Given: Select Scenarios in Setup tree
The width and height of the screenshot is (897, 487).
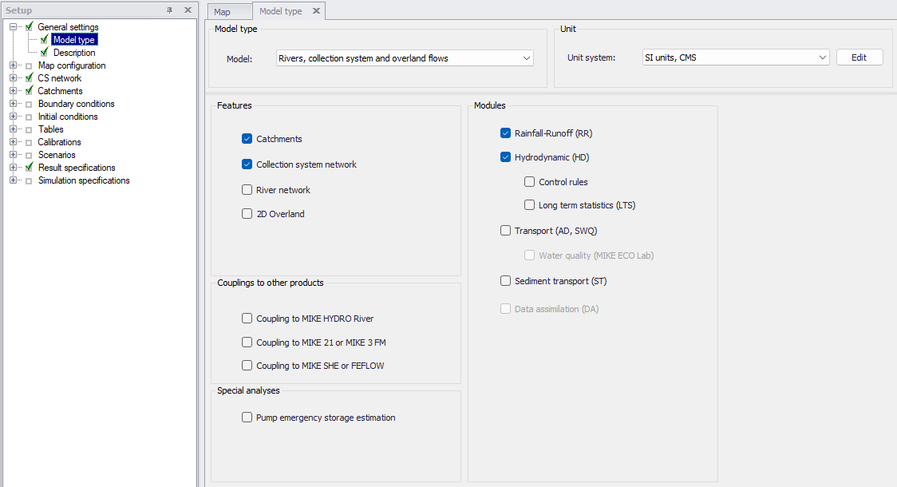Looking at the screenshot, I should [x=57, y=155].
